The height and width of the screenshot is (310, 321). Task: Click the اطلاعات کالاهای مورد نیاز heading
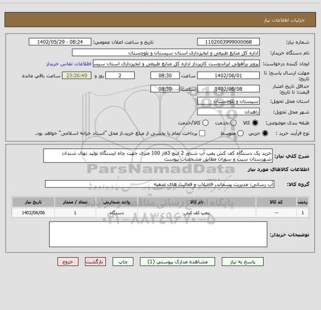point(279,169)
